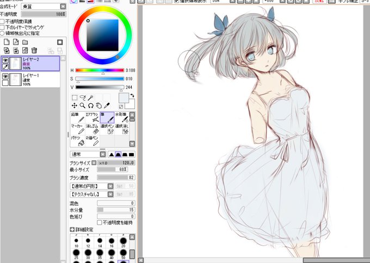This screenshot has height=263, width=370.
Task: Toggle pen link box on レイヤー2
Action: pos(5,67)
